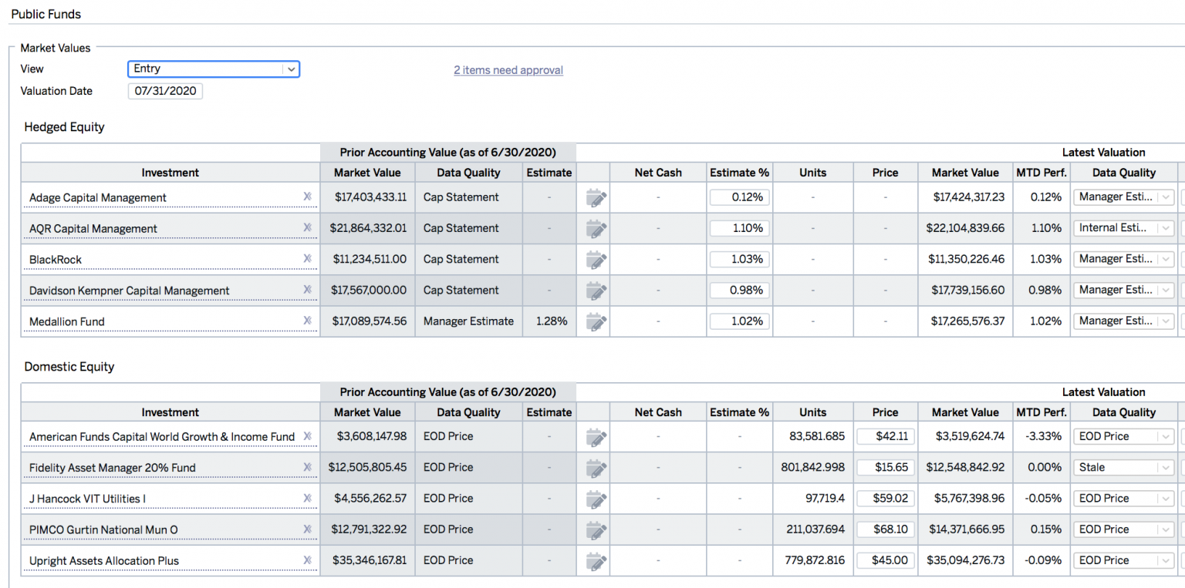Click edit note icon for Fidelity Asset Manager 20% Fund
Screen dimensions: 1185x588
(x=596, y=469)
